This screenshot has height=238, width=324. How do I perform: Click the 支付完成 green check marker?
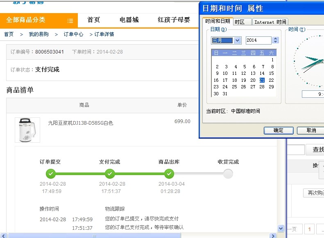pos(110,174)
